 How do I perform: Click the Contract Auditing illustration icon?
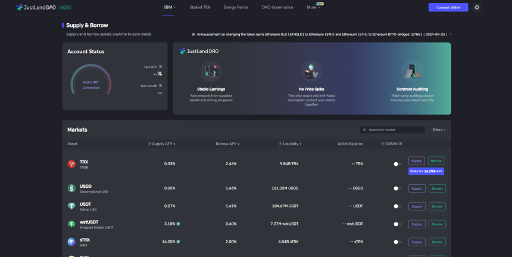[412, 72]
